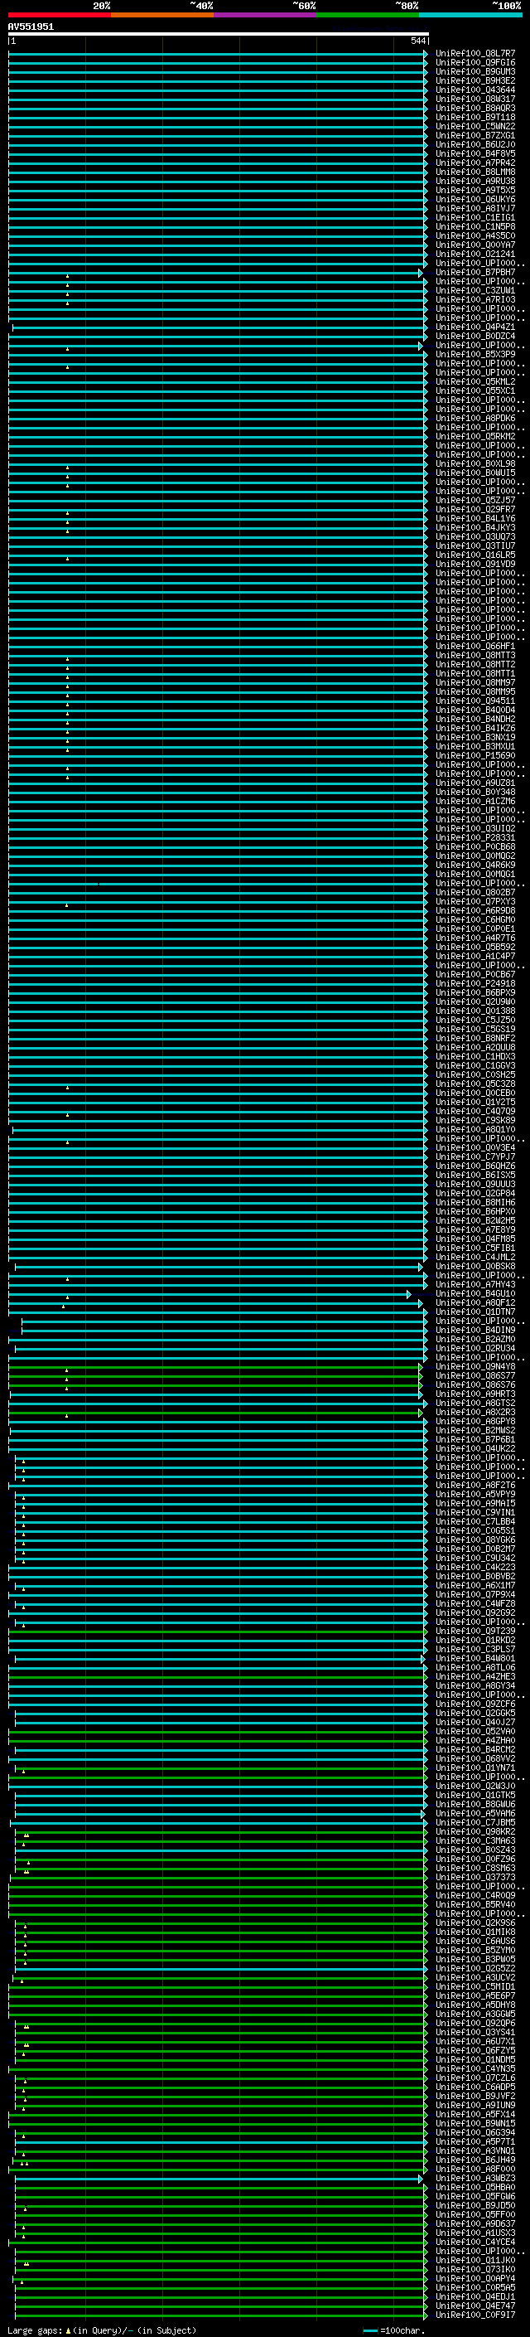Viewport: 530px width, 2337px height.
Task: Select hit UniRef100_B4GU10
Action: [x=475, y=1294]
